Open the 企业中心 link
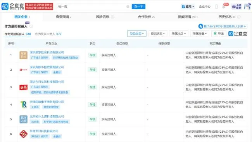252x142 pixels. [205, 7]
